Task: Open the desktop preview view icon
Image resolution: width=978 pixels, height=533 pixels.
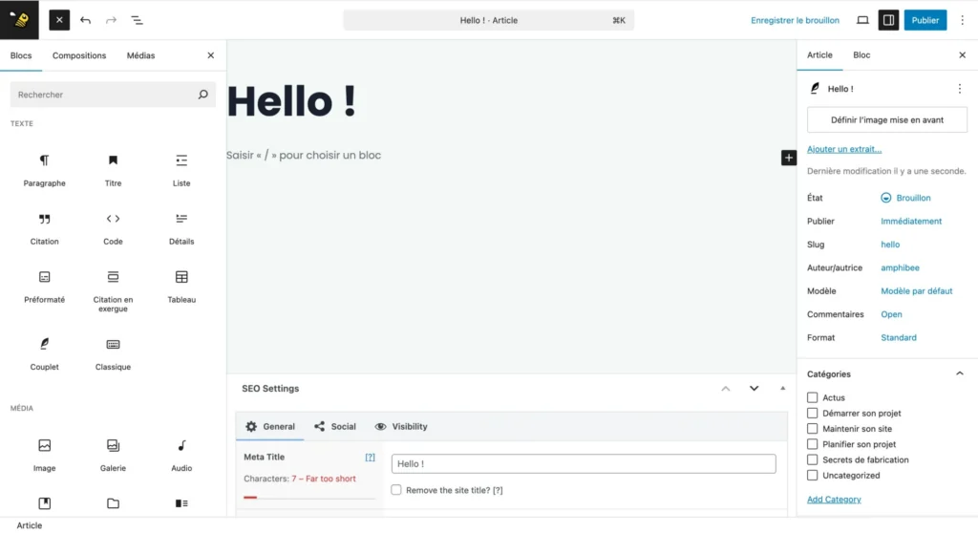Action: click(x=862, y=20)
